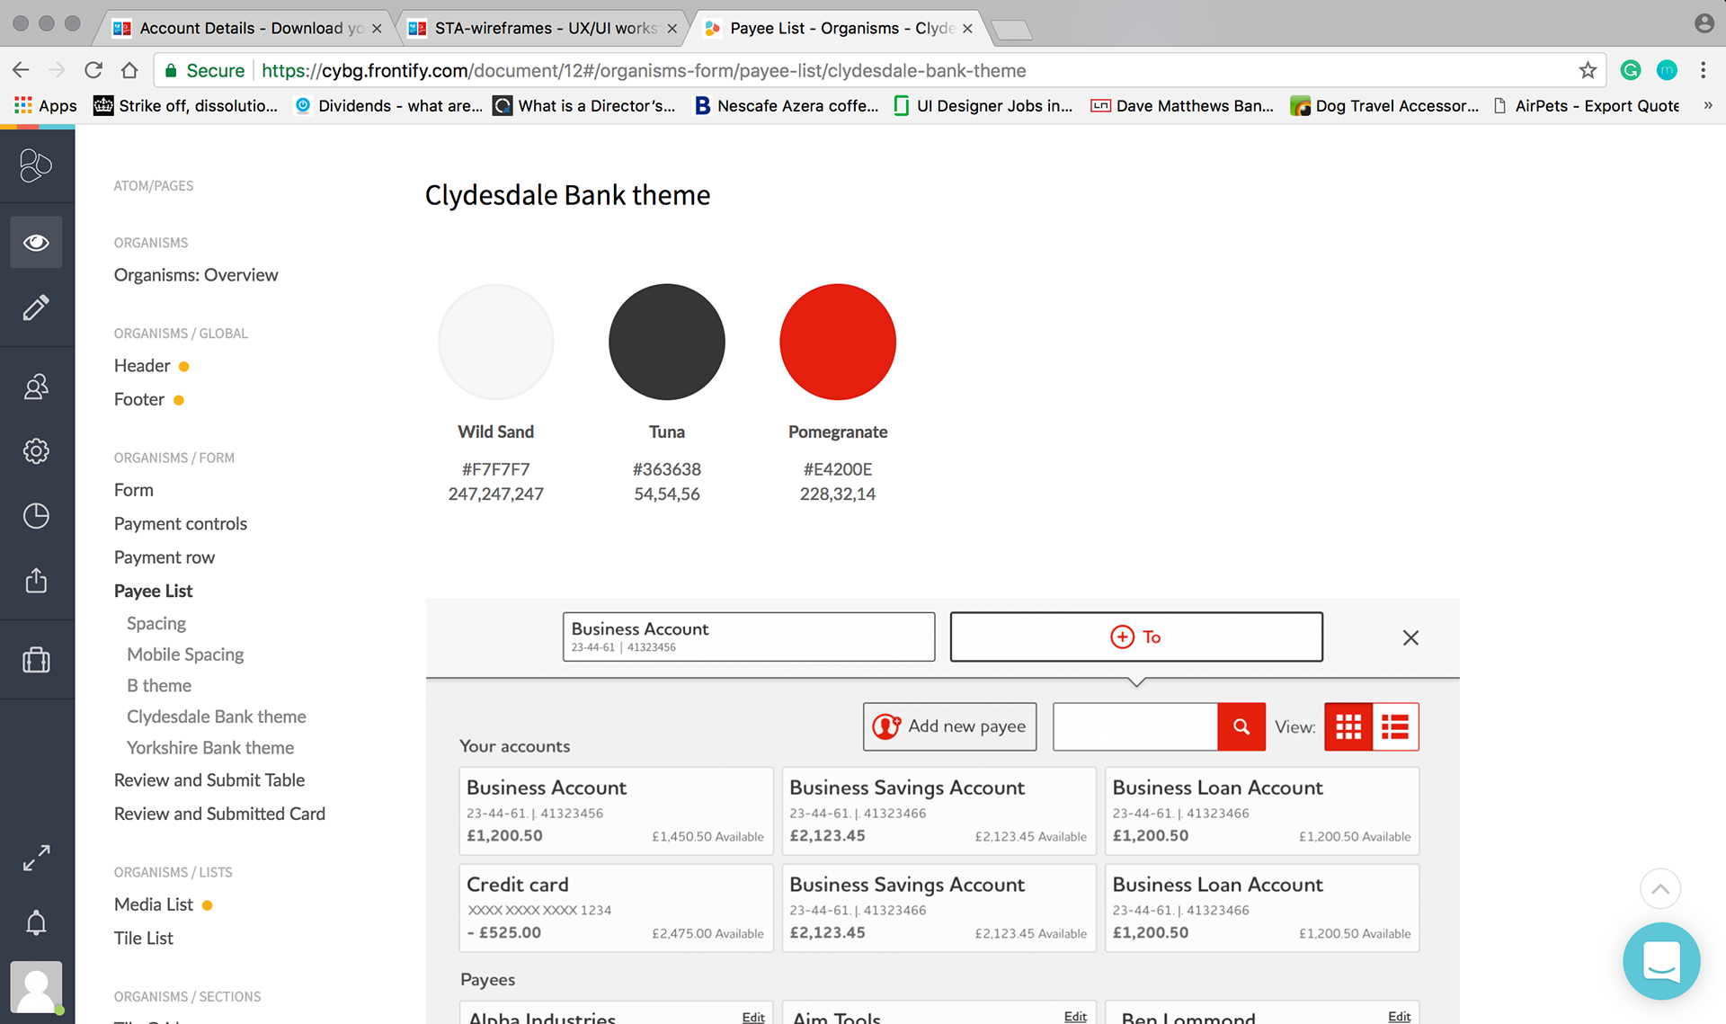This screenshot has width=1726, height=1024.
Task: Bookmark page with star icon
Action: click(x=1588, y=70)
